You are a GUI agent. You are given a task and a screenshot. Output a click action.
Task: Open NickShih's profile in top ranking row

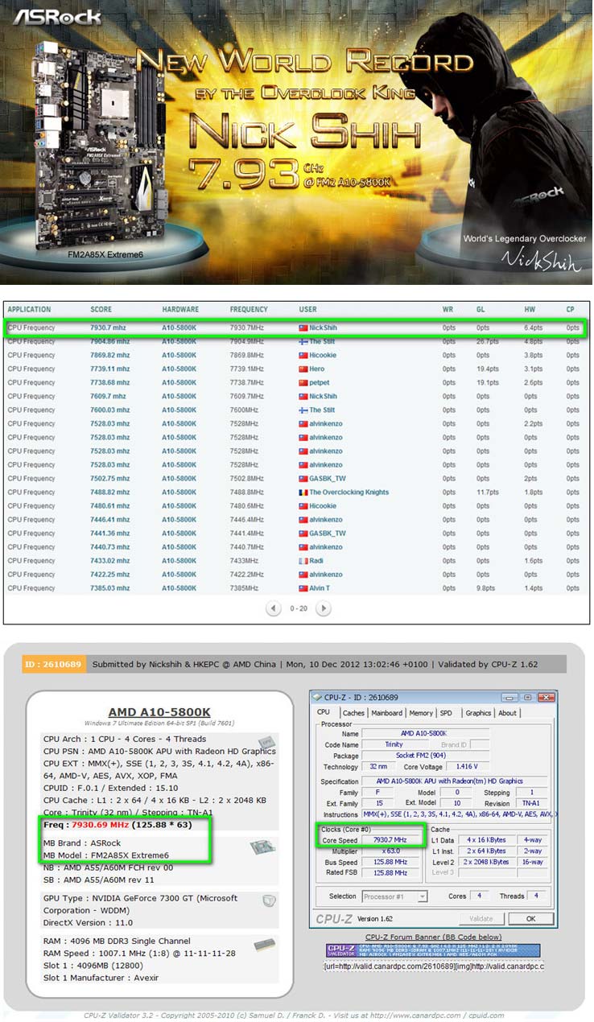pyautogui.click(x=323, y=328)
